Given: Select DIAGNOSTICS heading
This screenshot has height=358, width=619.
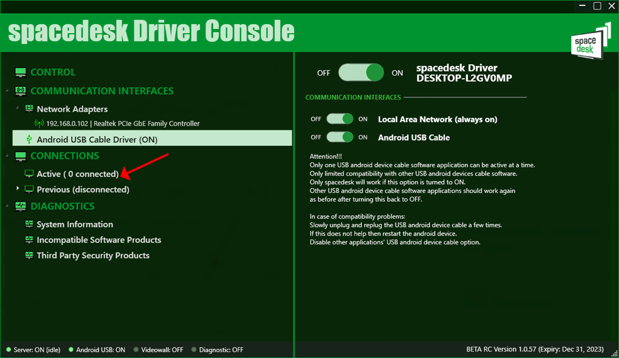Looking at the screenshot, I should [x=62, y=206].
